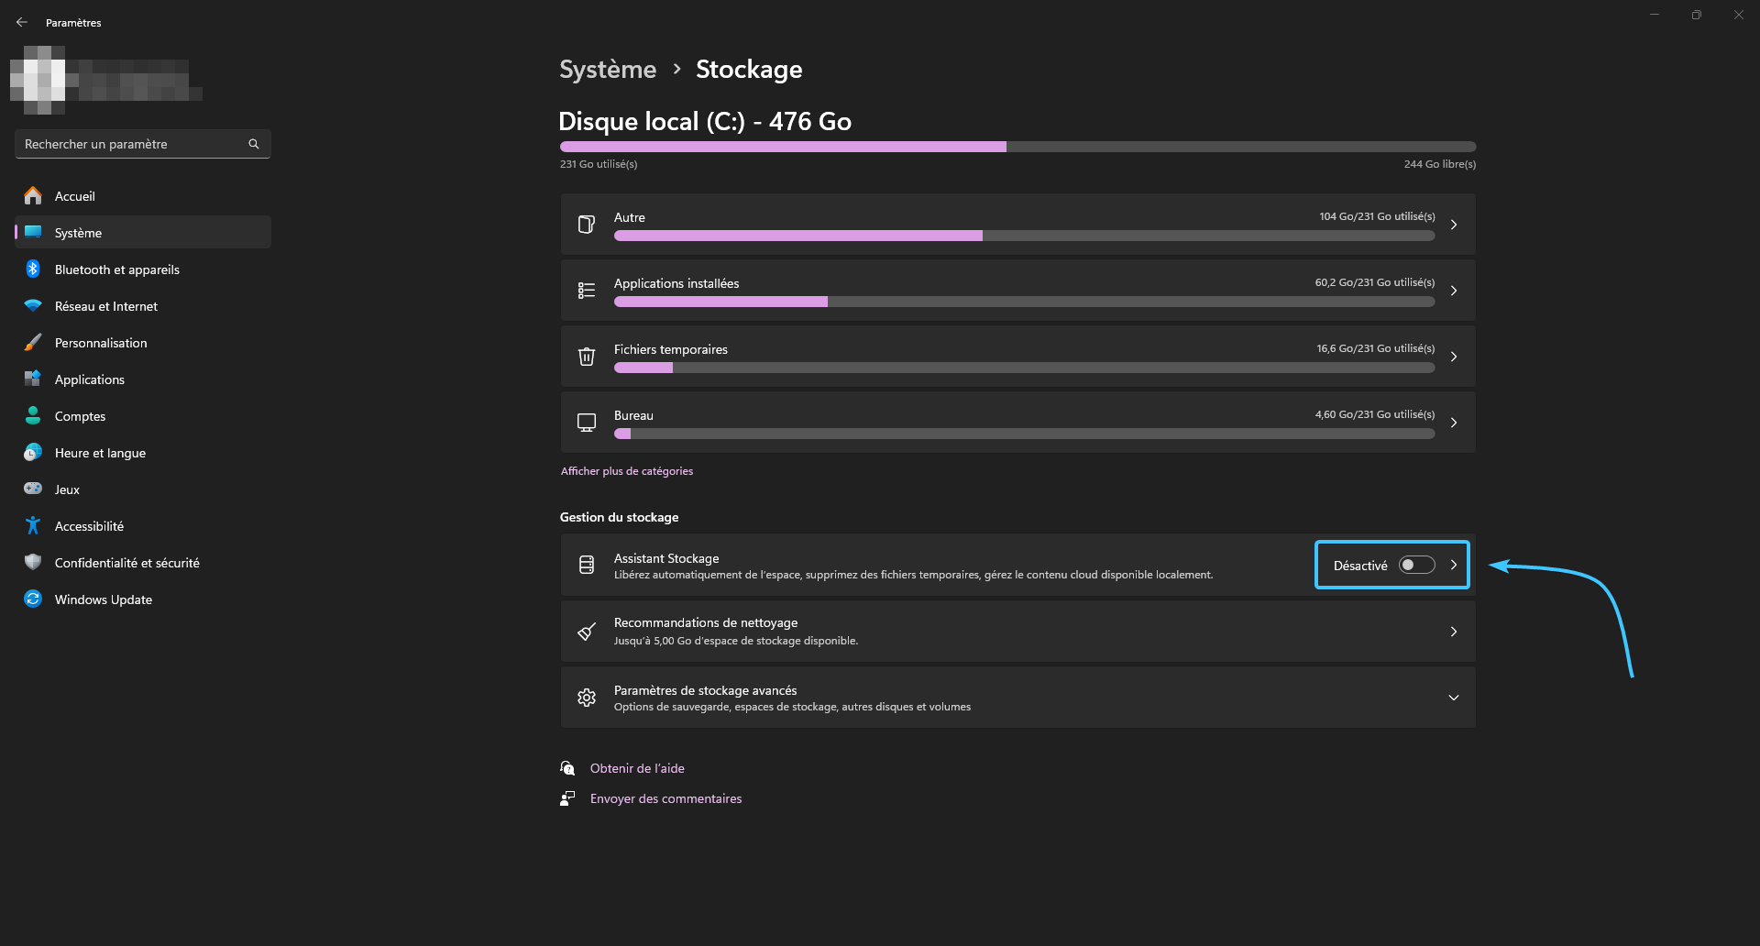Go back to Système in breadcrumb
This screenshot has width=1760, height=946.
(608, 70)
